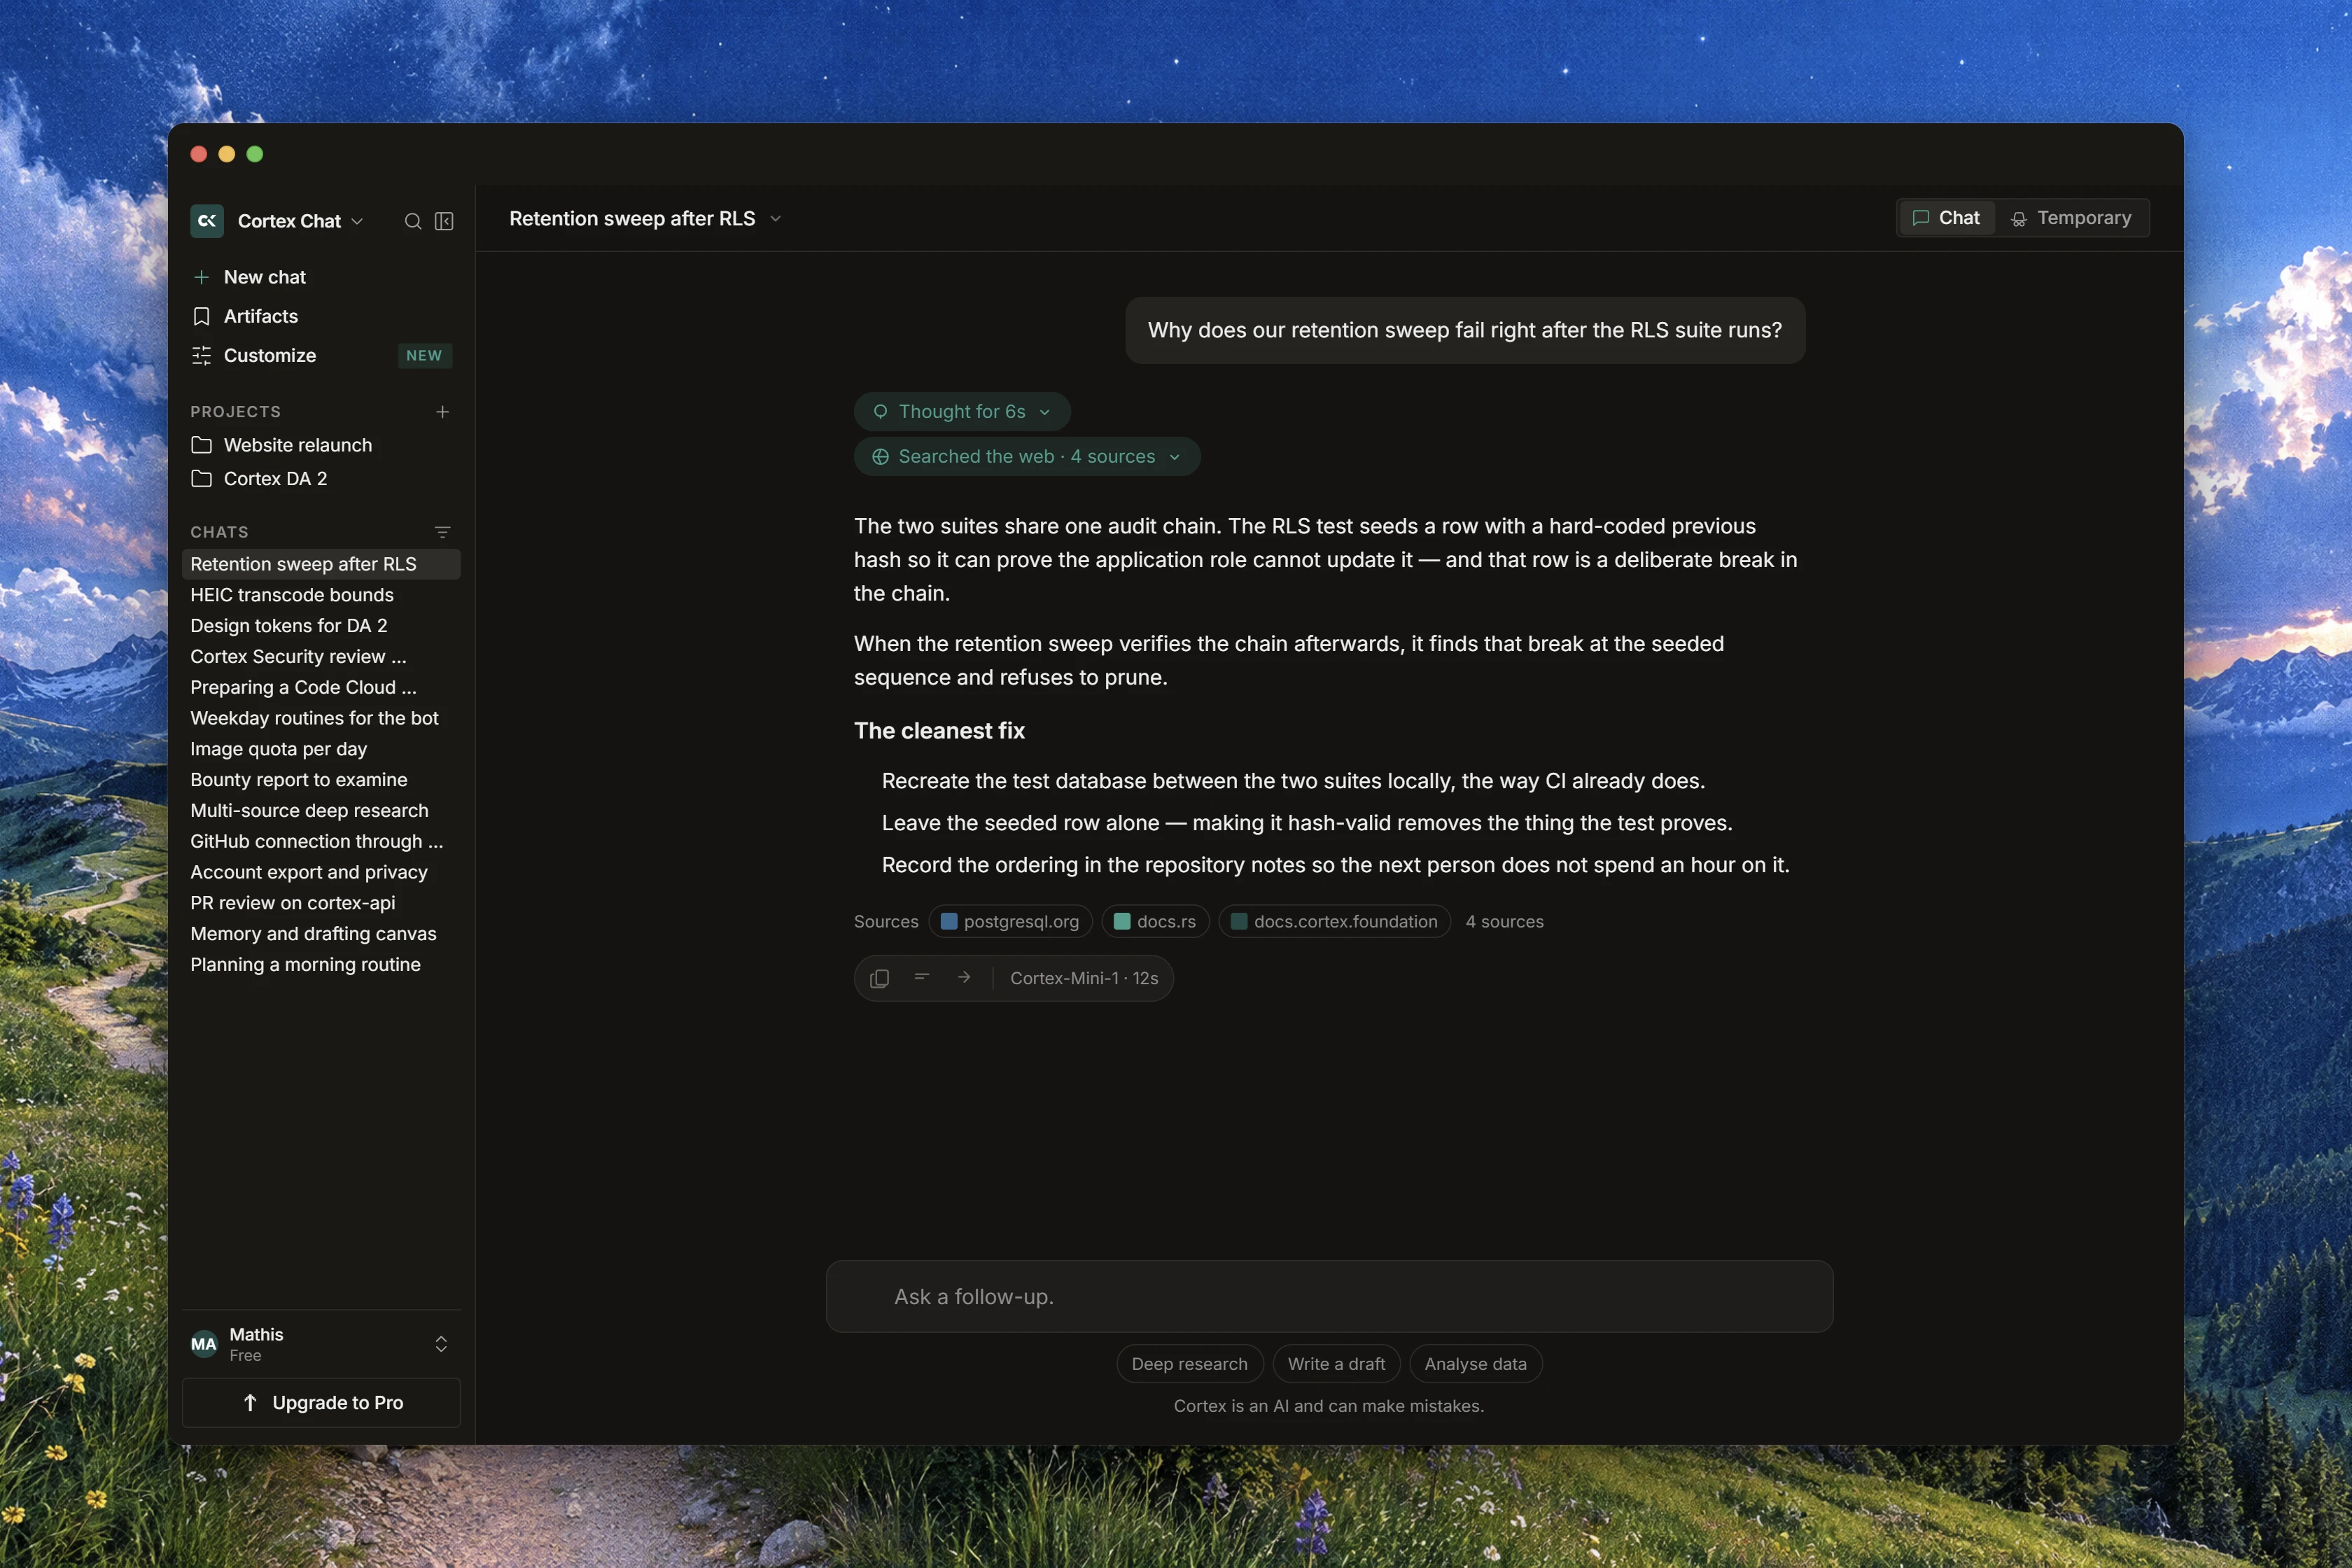This screenshot has height=1568, width=2352.
Task: Click the Write a draft suggestion
Action: click(x=1336, y=1364)
